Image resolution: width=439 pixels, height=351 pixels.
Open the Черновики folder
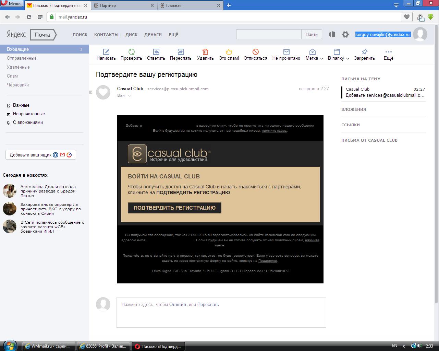[x=18, y=85]
